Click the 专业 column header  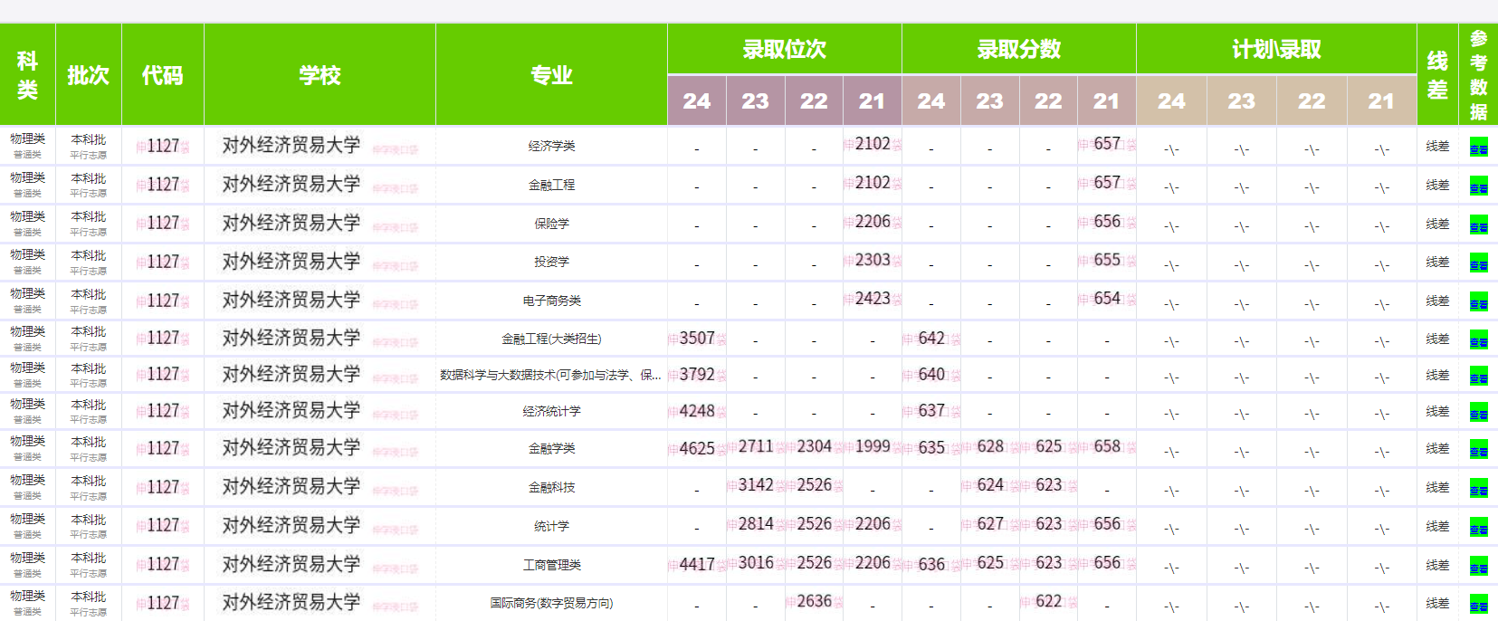tap(551, 75)
